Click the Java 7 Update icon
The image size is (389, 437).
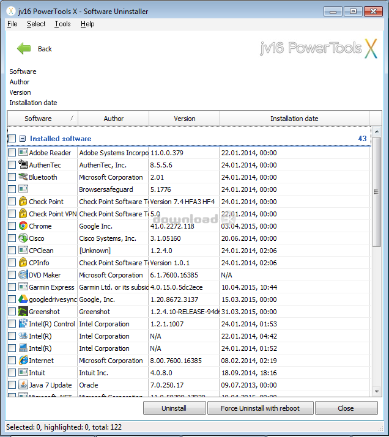[23, 384]
